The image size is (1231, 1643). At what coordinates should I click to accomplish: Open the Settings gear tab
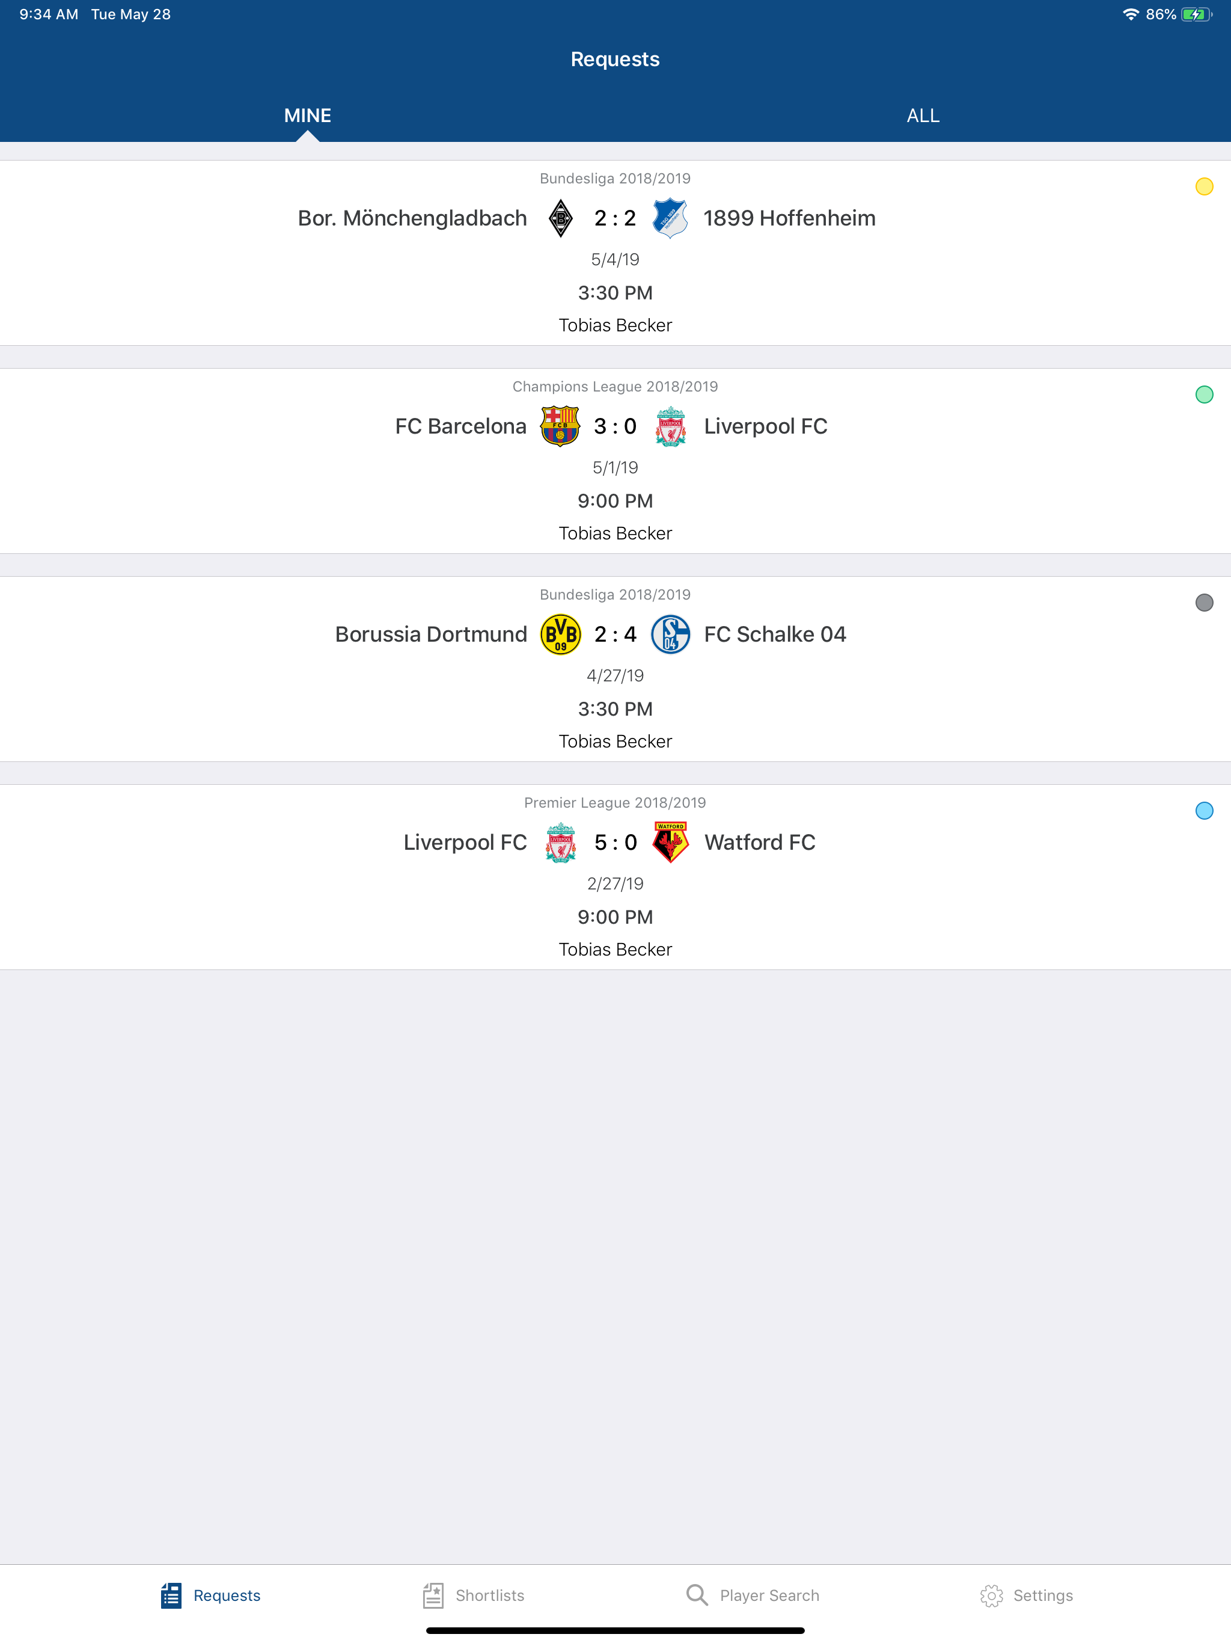click(x=1026, y=1595)
